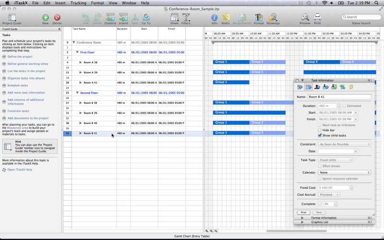Click the Print toolbar icon

pos(317,17)
